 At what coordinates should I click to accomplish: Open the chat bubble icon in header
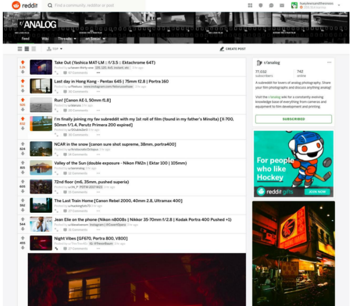pyautogui.click(x=271, y=6)
